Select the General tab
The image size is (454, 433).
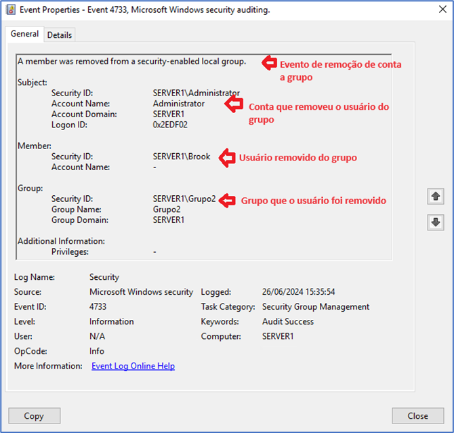(x=24, y=34)
